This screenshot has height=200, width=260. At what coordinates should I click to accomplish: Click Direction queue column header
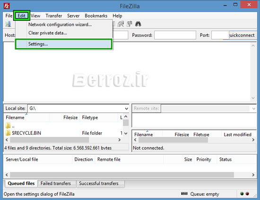coord(83,159)
